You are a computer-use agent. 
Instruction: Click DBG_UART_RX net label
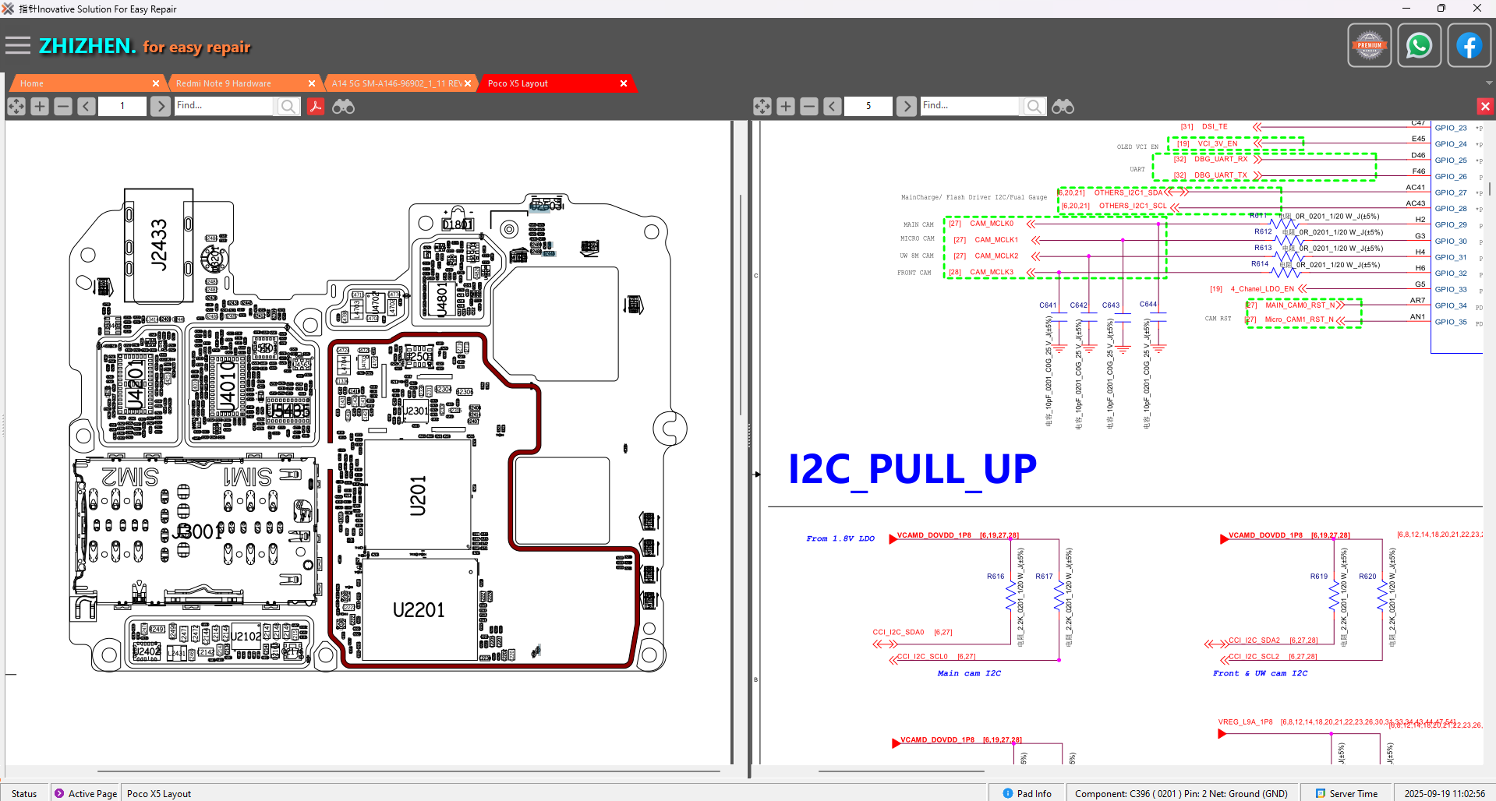click(x=1221, y=159)
